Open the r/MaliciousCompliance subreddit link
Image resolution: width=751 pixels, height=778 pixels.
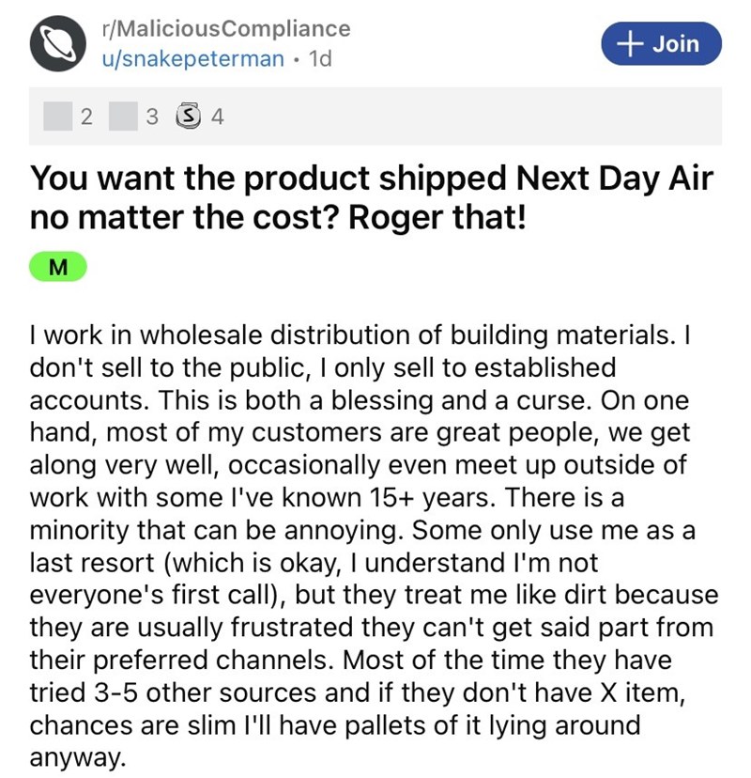[x=225, y=28]
